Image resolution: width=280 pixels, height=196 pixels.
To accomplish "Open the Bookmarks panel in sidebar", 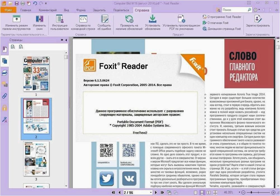I will [x=4, y=49].
